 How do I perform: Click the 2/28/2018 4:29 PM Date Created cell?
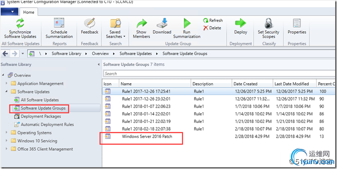[x=252, y=136]
